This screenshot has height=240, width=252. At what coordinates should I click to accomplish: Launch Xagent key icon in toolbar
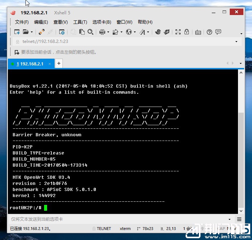(167, 32)
